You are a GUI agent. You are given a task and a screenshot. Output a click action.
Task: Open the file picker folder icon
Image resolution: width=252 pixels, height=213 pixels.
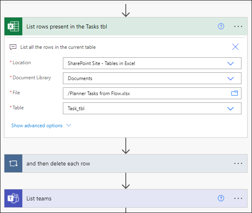(234, 93)
